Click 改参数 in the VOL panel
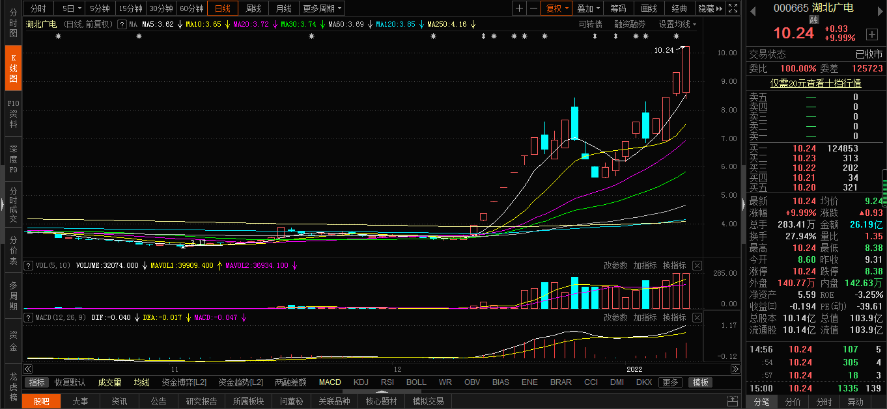The height and width of the screenshot is (409, 887). (x=615, y=265)
